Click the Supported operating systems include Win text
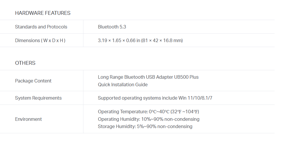 pyautogui.click(x=142, y=98)
